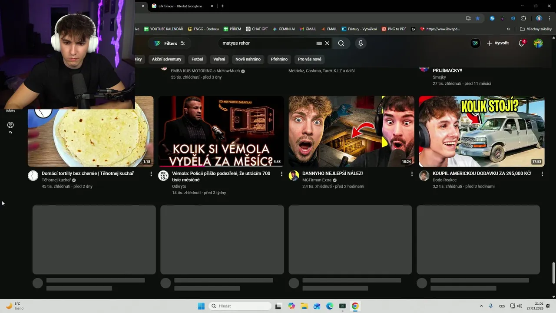Open the Šmejky channel name
This screenshot has width=556, height=313.
[439, 77]
